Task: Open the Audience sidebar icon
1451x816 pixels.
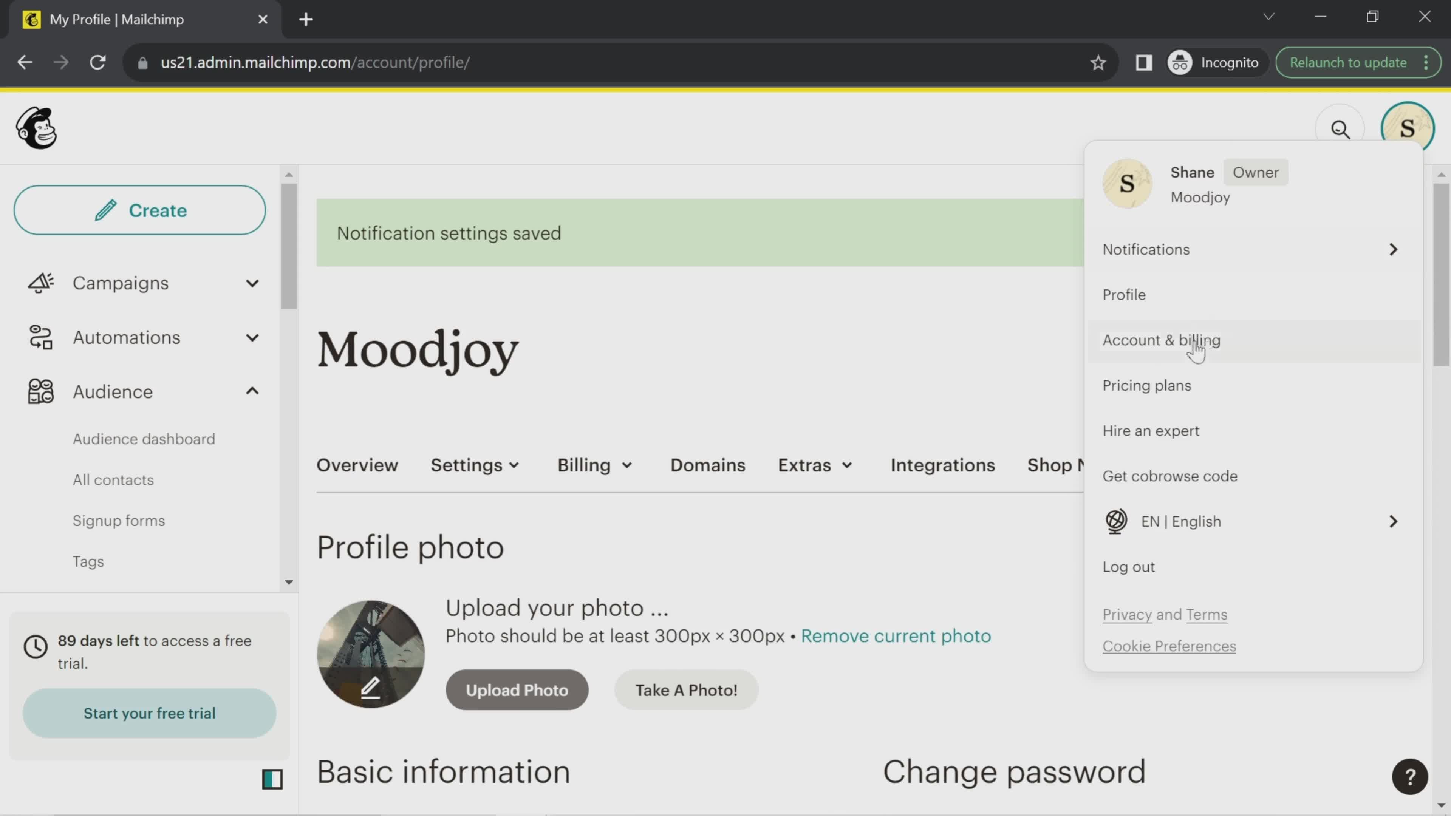Action: point(41,391)
